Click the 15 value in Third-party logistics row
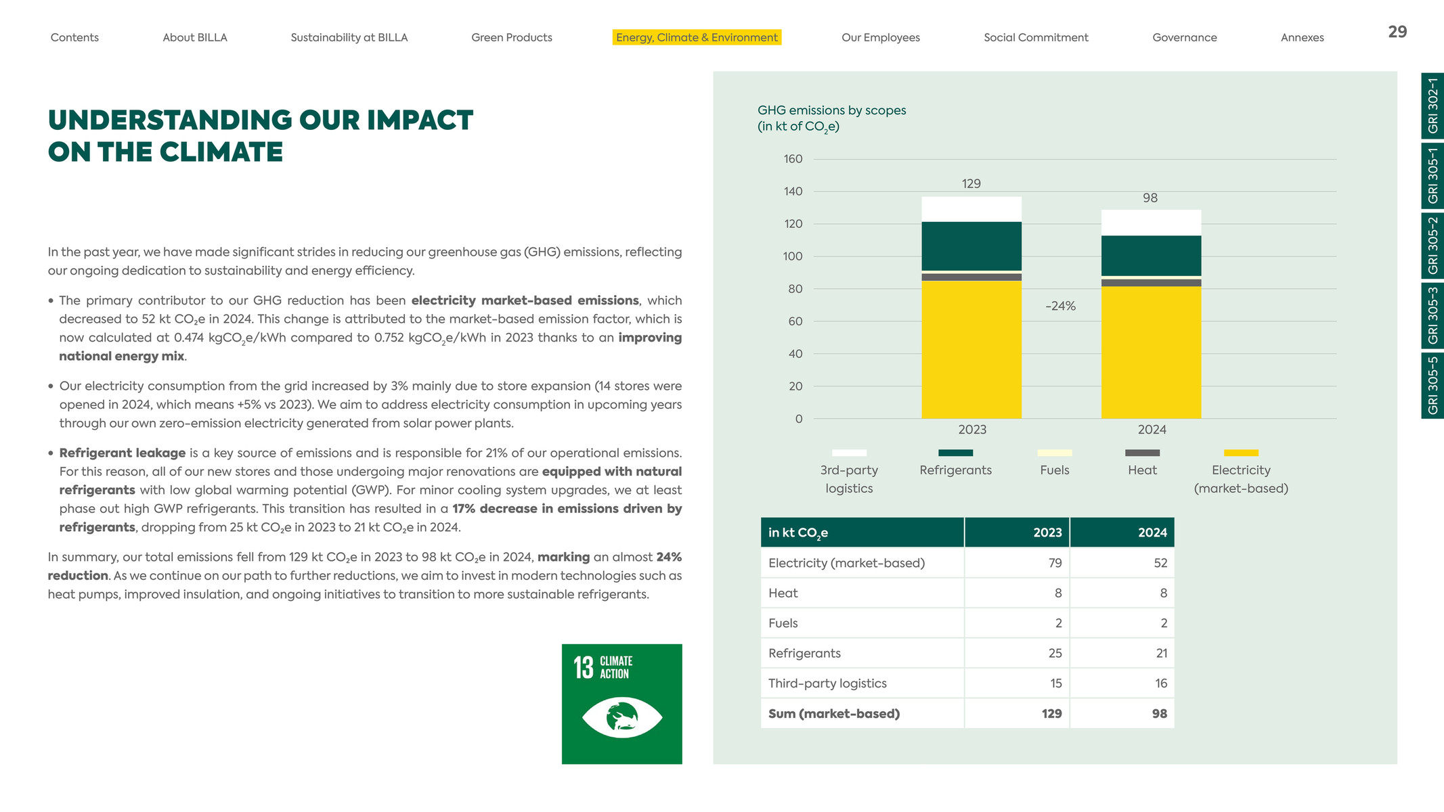 pyautogui.click(x=1056, y=683)
